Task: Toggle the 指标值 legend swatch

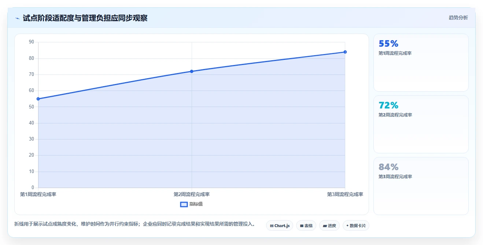Action: point(184,204)
